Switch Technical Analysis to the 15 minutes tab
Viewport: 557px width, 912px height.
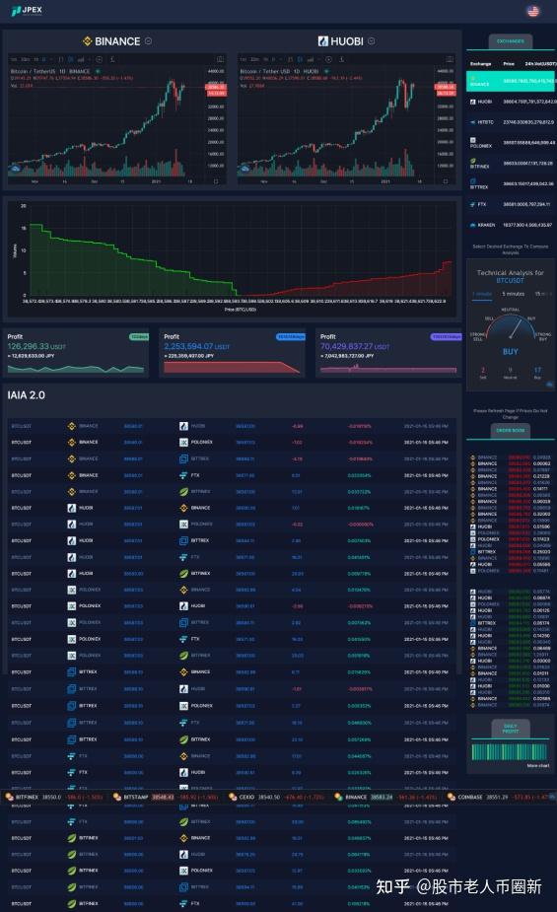(x=543, y=295)
